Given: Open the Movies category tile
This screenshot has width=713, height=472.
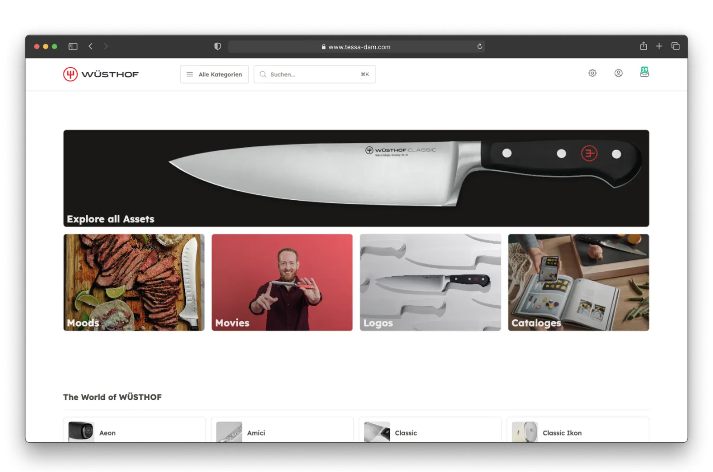Looking at the screenshot, I should pos(282,282).
